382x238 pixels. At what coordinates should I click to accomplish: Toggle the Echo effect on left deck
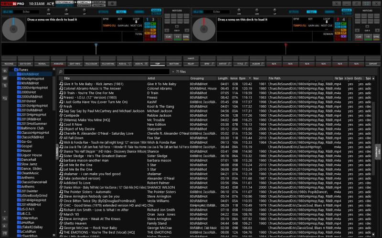point(8,11)
